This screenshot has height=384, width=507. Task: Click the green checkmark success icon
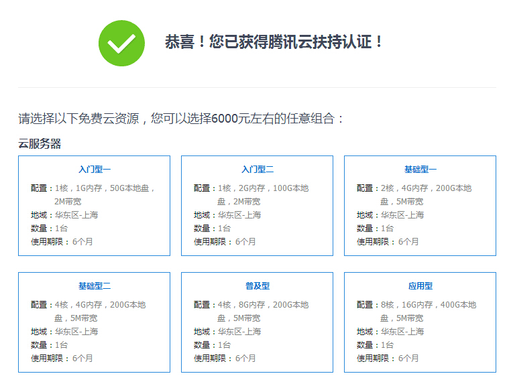pos(121,44)
